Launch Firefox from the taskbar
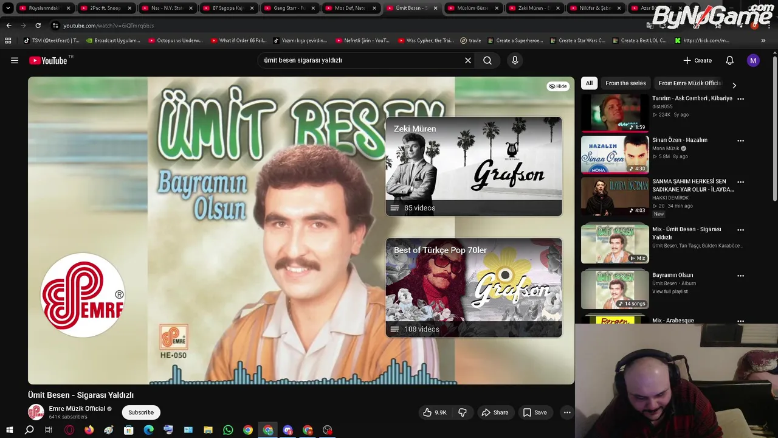Screen dimensions: 778x438 point(89,430)
